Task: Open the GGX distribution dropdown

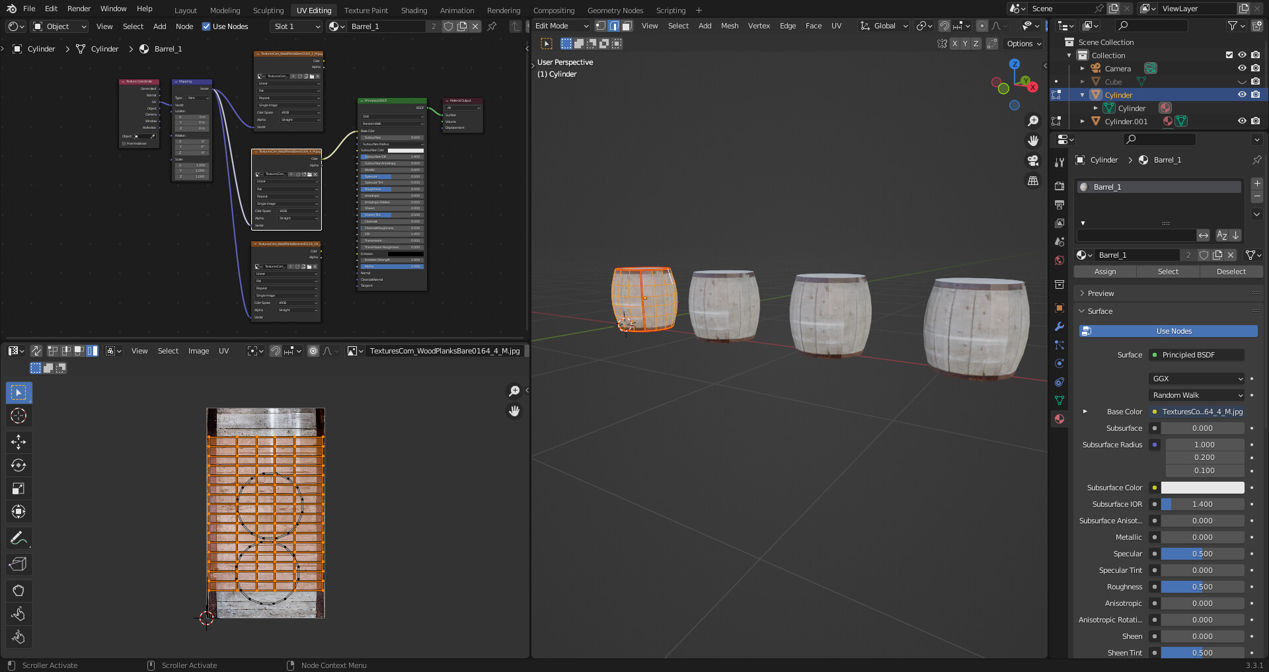Action: point(1196,379)
